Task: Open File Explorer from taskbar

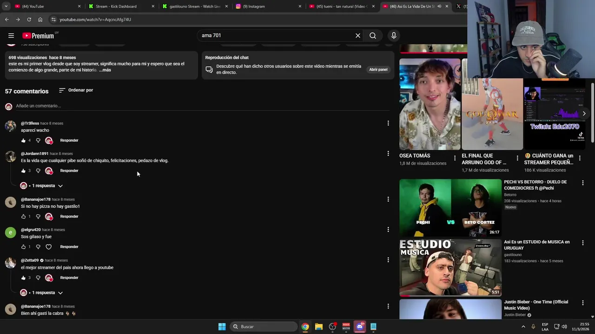Action: click(x=319, y=327)
